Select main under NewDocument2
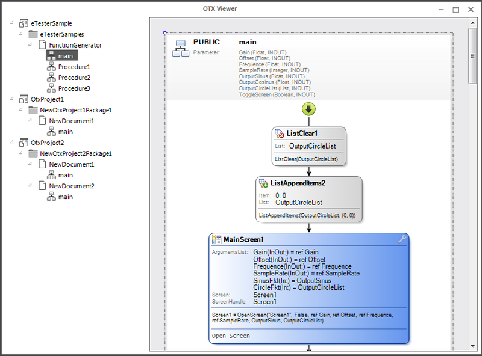482x356 pixels. tap(66, 197)
